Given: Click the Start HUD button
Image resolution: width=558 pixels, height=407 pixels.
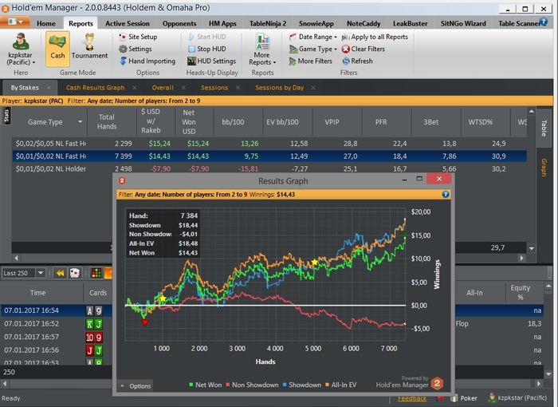Looking at the screenshot, I should (207, 37).
